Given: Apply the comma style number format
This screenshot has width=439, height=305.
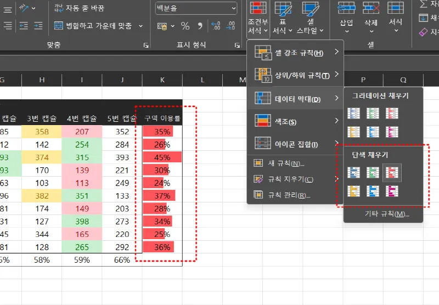Looking at the screenshot, I should tap(200, 26).
